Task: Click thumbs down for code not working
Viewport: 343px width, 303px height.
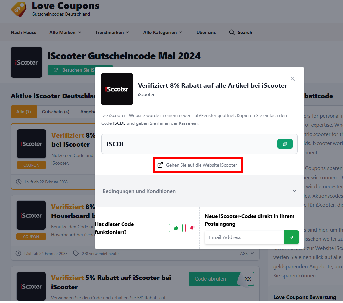Action: tap(192, 228)
